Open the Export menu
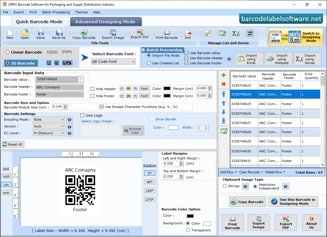The width and height of the screenshot is (327, 237). [x=19, y=12]
